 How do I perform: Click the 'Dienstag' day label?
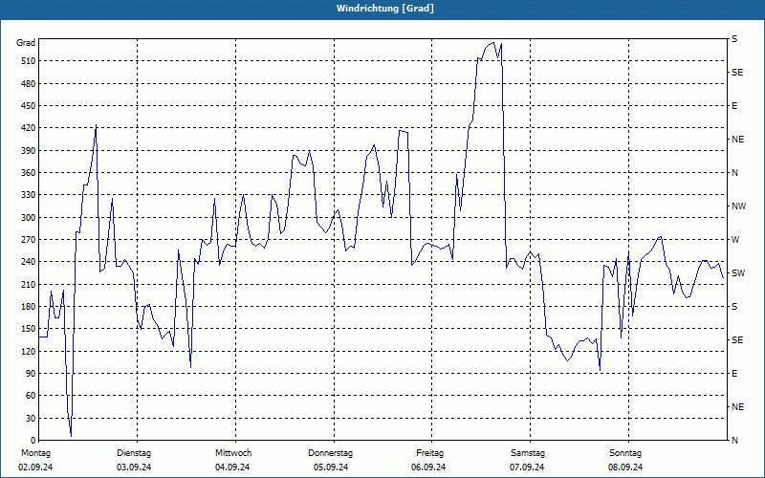point(134,453)
